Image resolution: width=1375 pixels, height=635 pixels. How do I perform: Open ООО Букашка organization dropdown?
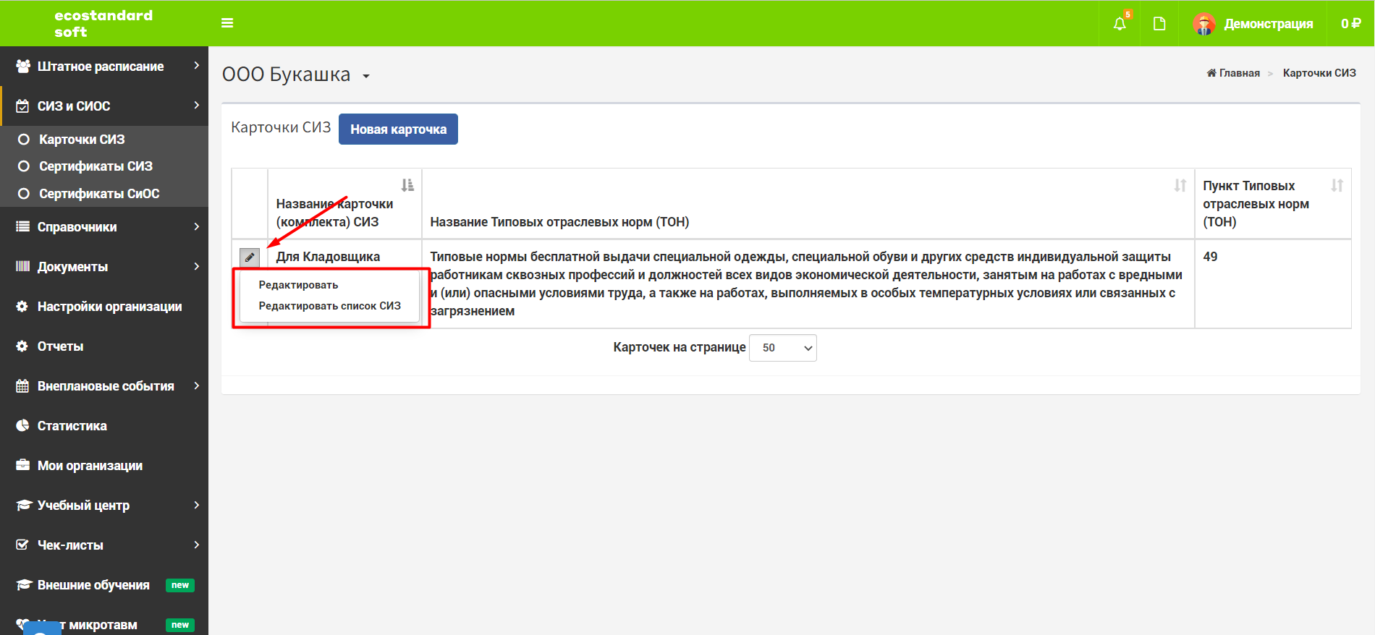pos(295,74)
